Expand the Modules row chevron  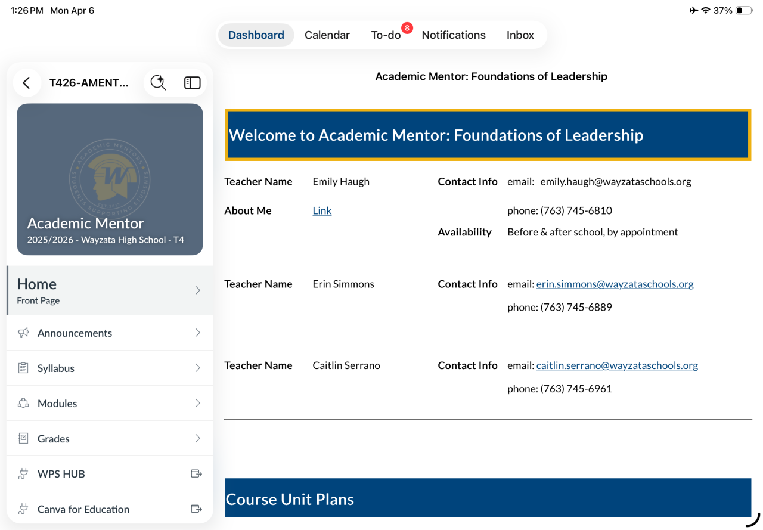click(x=198, y=403)
